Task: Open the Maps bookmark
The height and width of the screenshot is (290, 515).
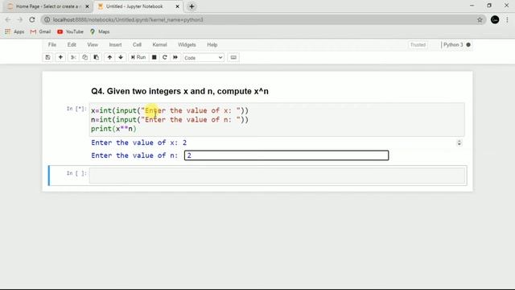Action: coord(100,31)
